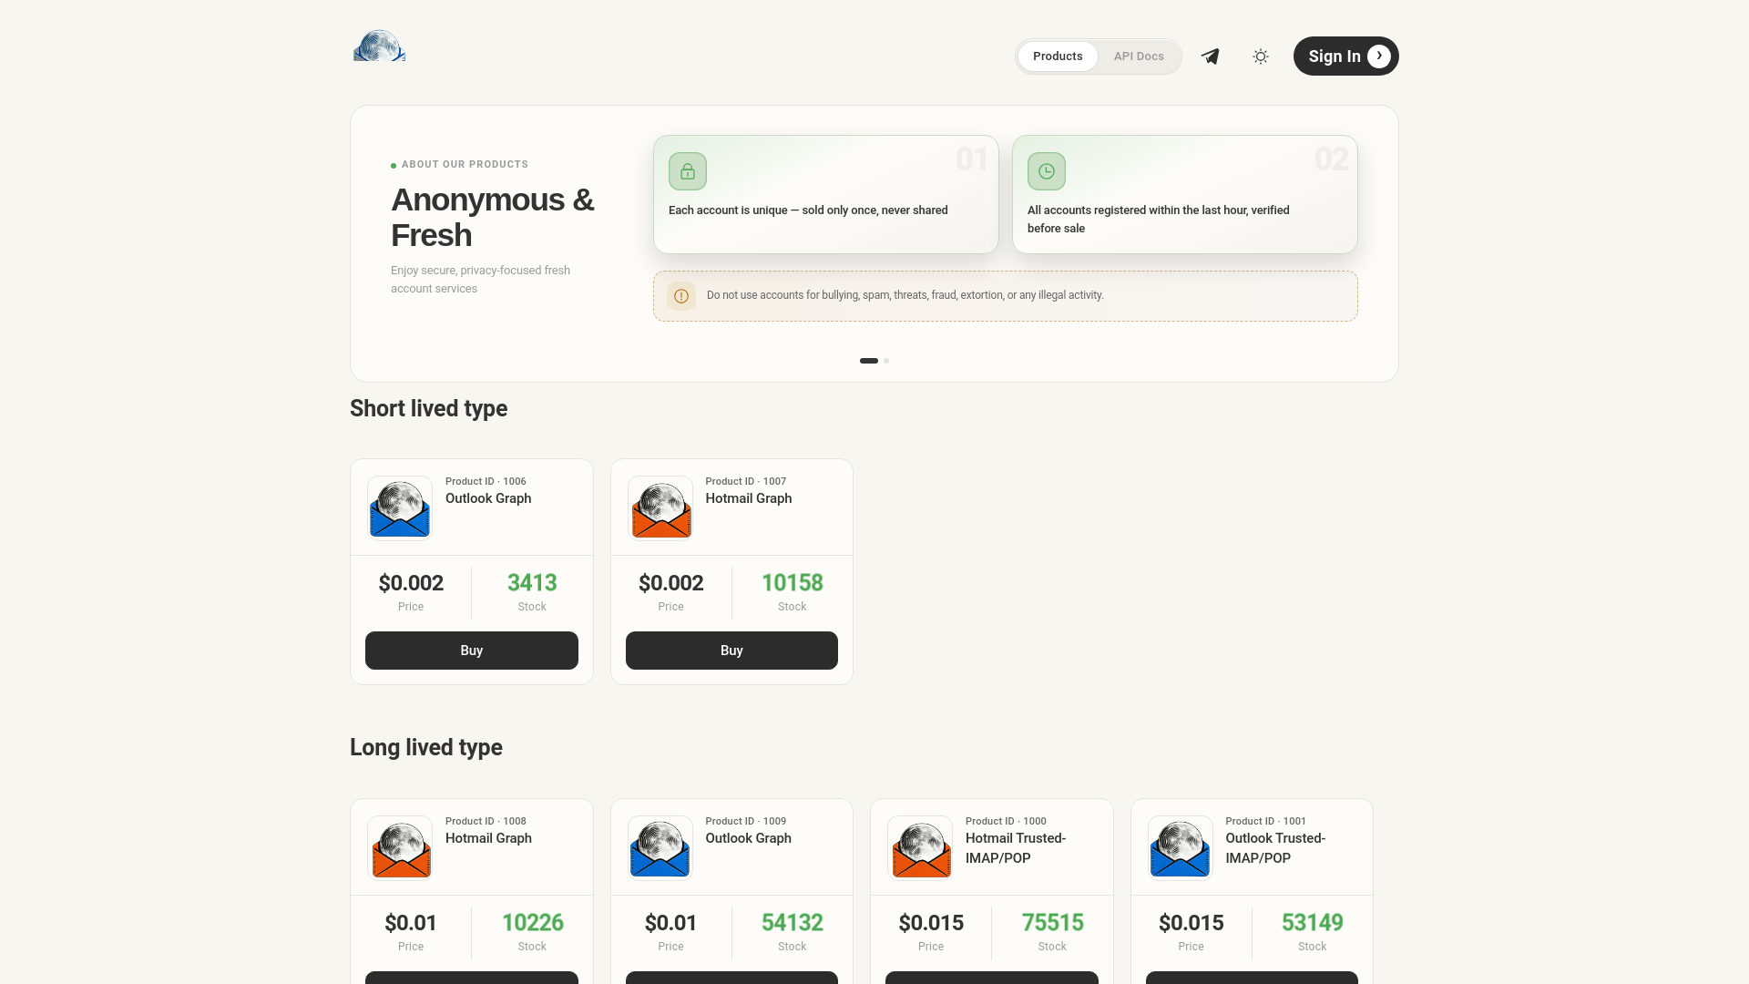Buy Hotmail Graph product 1007
The image size is (1749, 984).
coord(731,651)
